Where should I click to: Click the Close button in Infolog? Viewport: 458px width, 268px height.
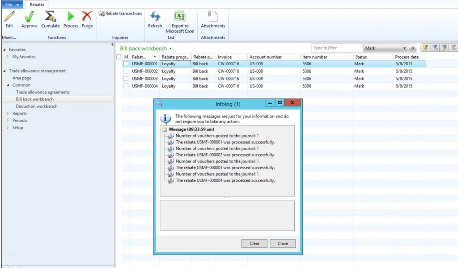[x=283, y=243]
